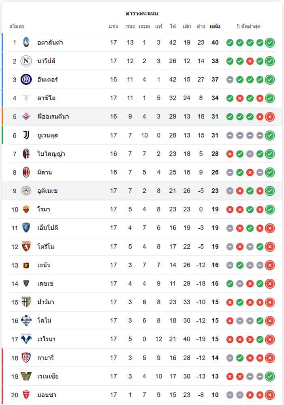Click the Roma club crest icon
The height and width of the screenshot is (405, 284).
point(26,209)
